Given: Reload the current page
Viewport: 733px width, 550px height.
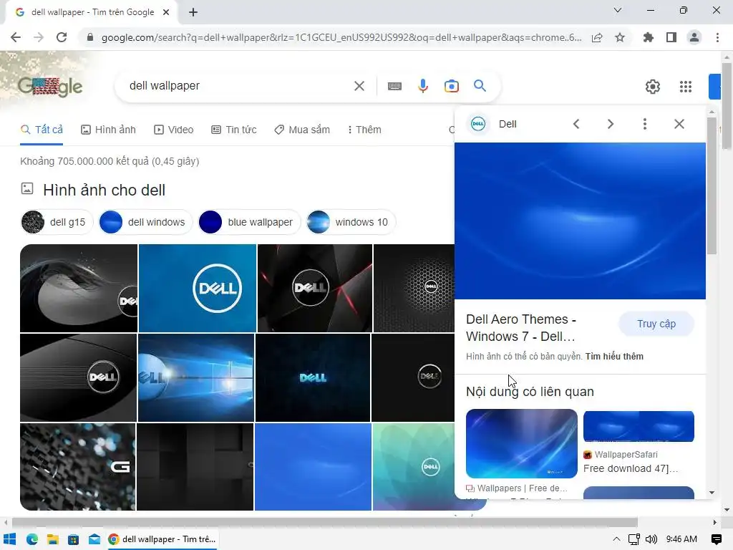Looking at the screenshot, I should click(62, 37).
